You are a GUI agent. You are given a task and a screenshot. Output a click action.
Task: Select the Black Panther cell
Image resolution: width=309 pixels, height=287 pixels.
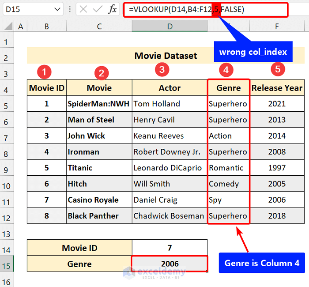[x=99, y=215]
